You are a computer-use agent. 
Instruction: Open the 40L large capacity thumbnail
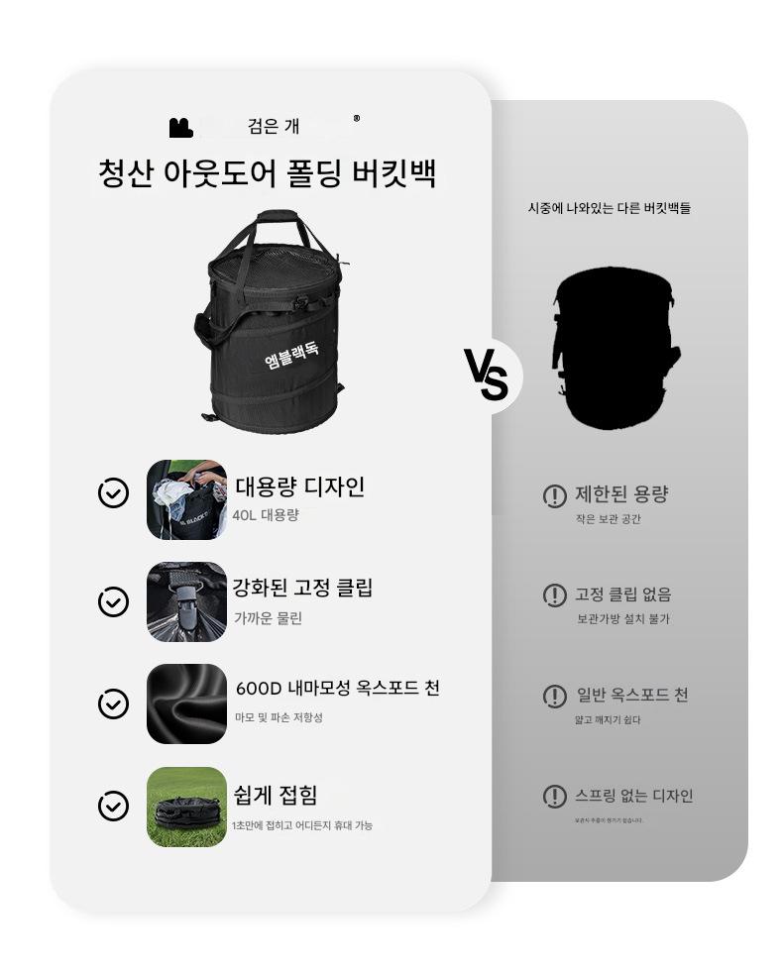[187, 499]
